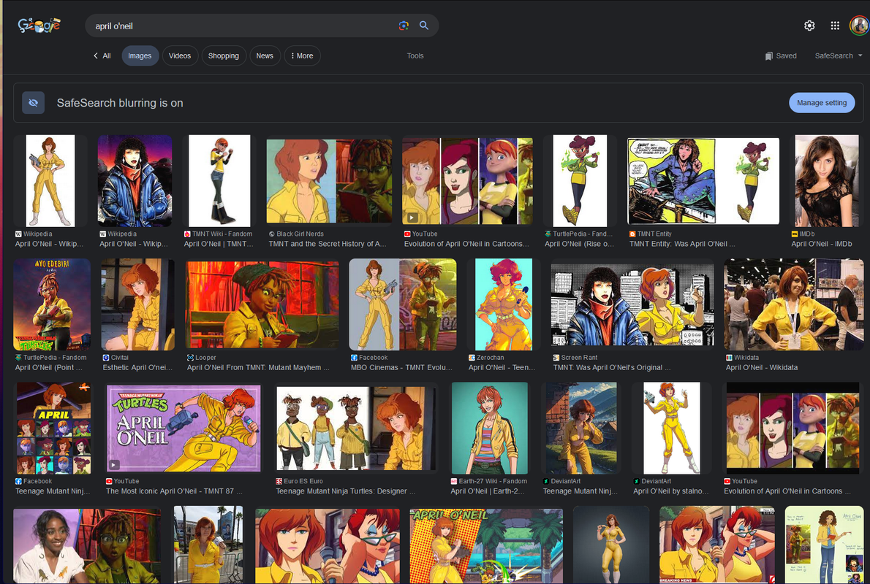
Task: Open the Black Girl Nerds image result
Action: (329, 180)
